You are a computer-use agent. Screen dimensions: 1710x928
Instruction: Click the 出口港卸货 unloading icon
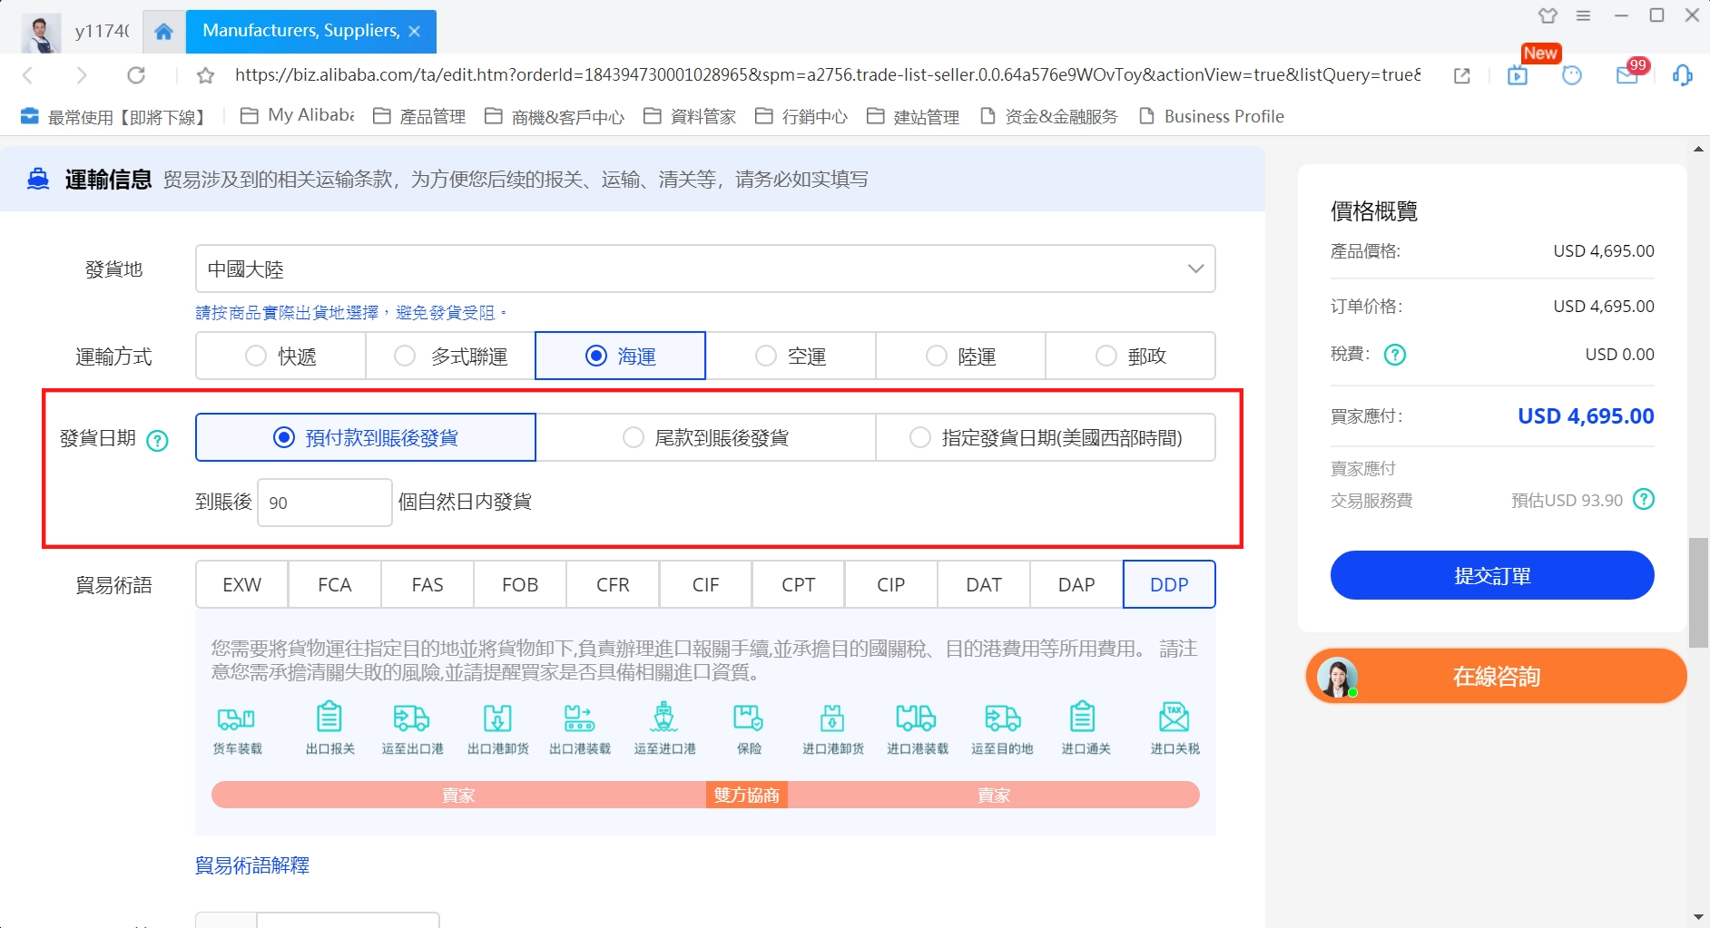point(497,718)
